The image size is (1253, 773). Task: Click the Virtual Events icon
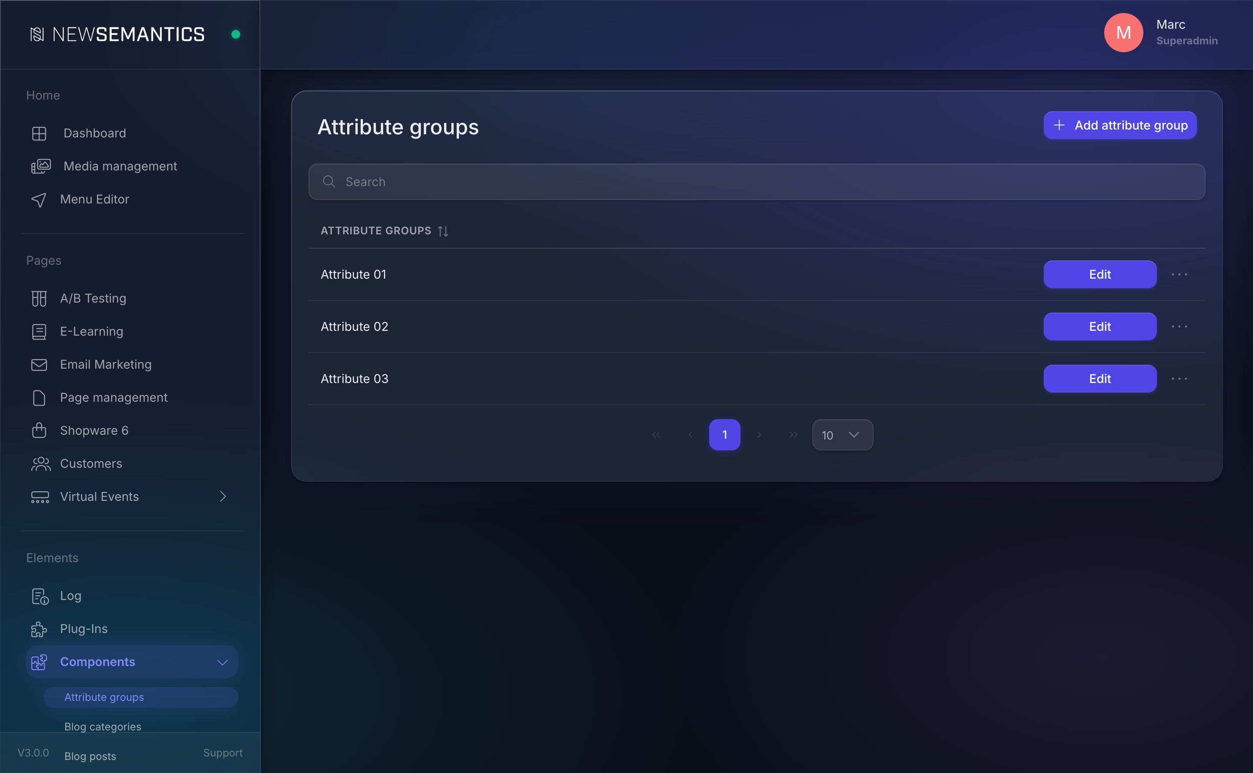point(40,497)
